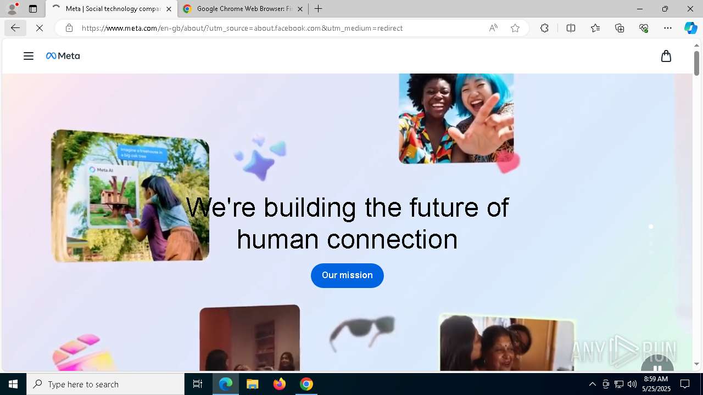Show hidden system tray icons

coord(592,384)
